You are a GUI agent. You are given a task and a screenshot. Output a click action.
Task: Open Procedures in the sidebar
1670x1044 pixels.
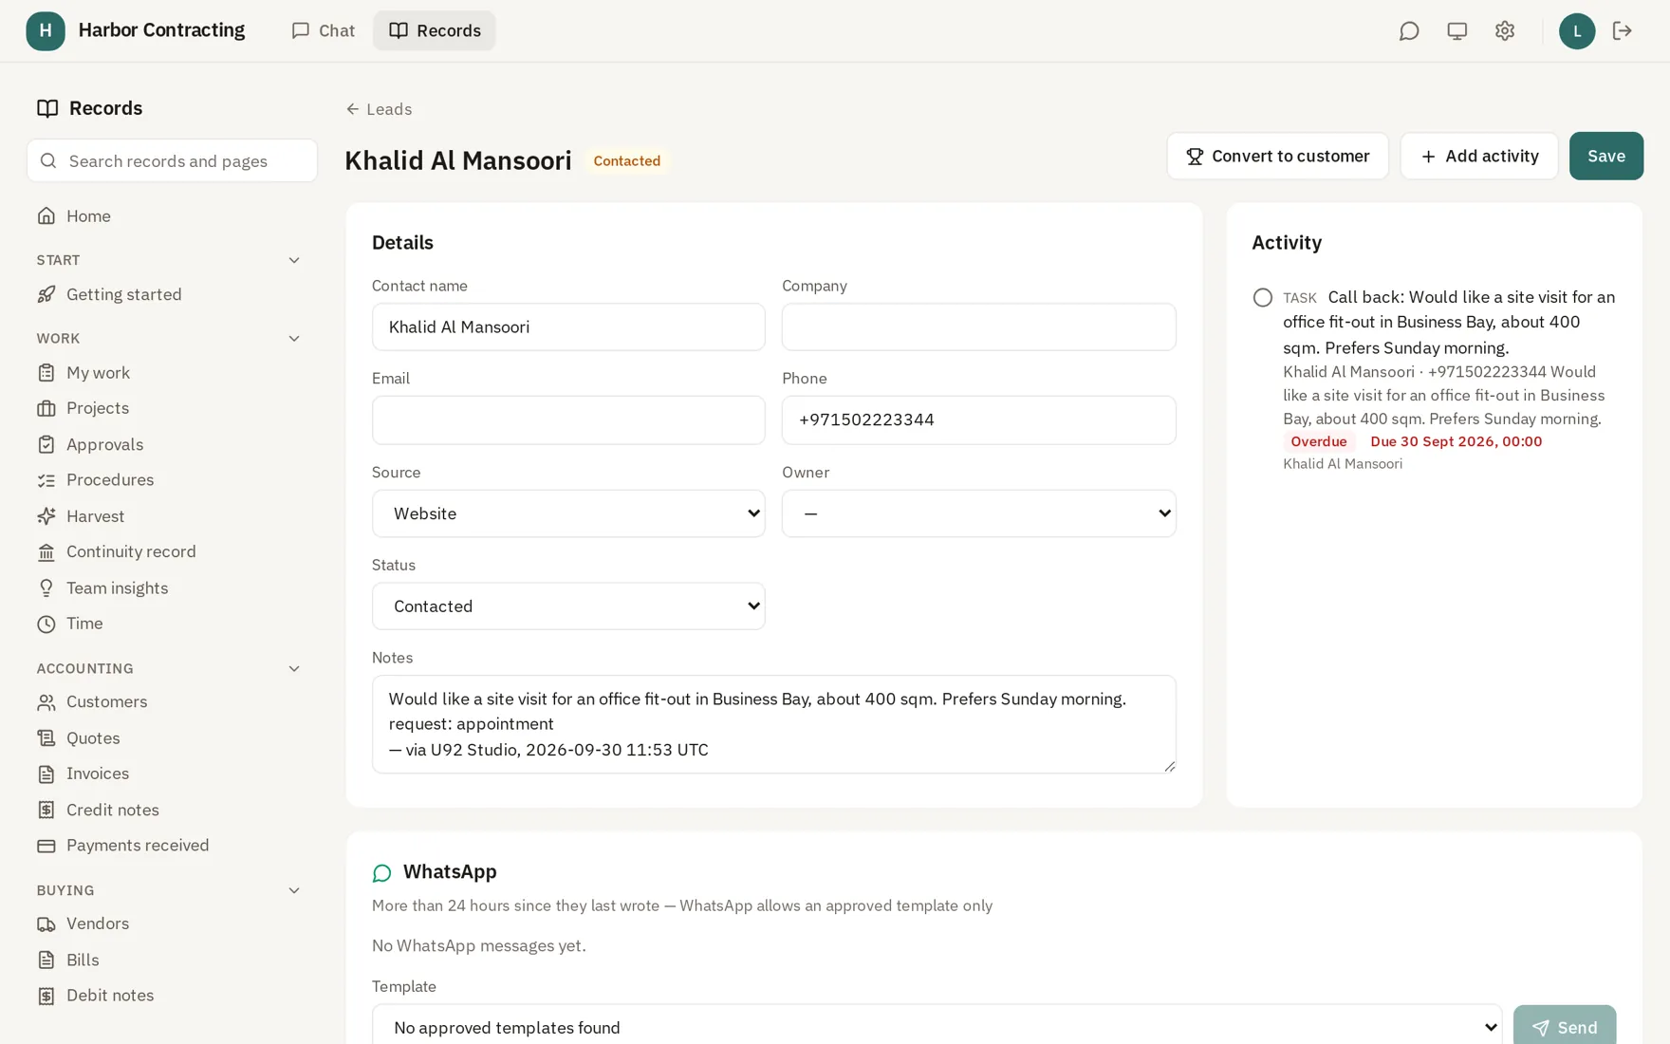(171, 480)
